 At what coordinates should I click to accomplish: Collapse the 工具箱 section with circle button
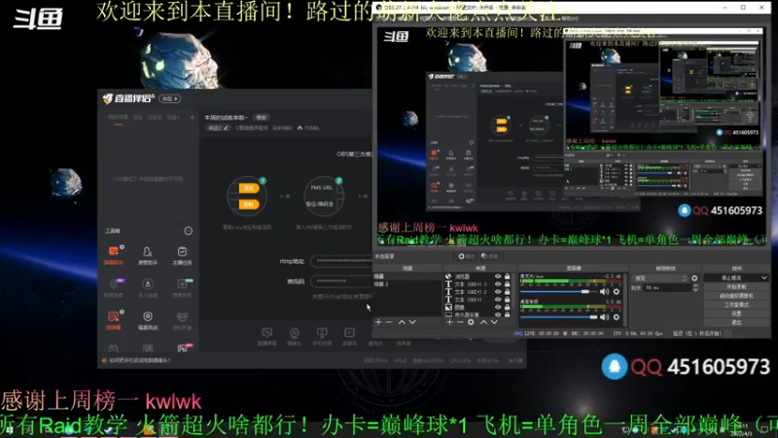188,231
